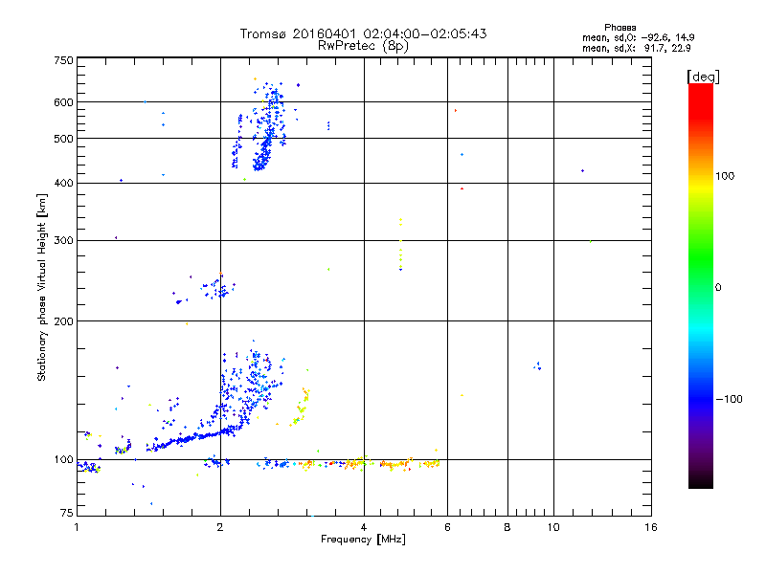Image resolution: width=766 pixels, height=574 pixels.
Task: Click the x-axis tick label '8'
Action: (507, 527)
